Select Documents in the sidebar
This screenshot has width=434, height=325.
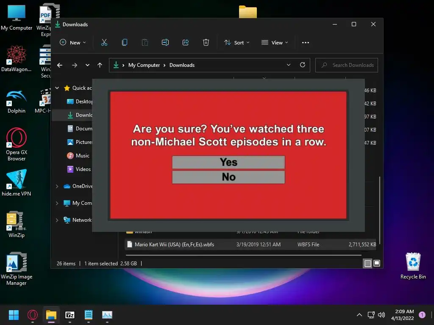click(80, 129)
